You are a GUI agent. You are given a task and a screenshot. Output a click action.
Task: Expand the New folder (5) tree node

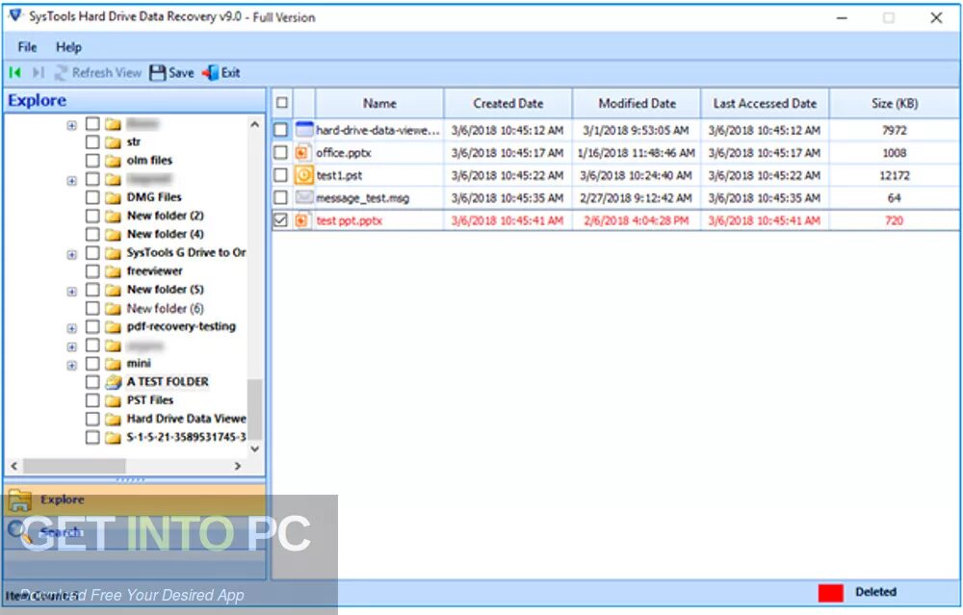pos(72,292)
